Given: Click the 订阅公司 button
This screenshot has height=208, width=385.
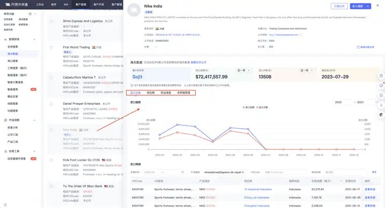Looking at the screenshot, I should pos(339,6).
